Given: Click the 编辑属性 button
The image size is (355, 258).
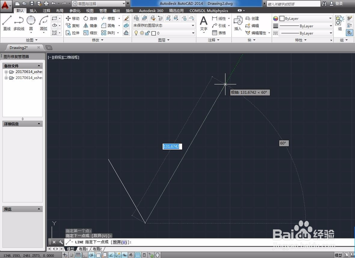Looking at the screenshot, I should pos(256,33).
